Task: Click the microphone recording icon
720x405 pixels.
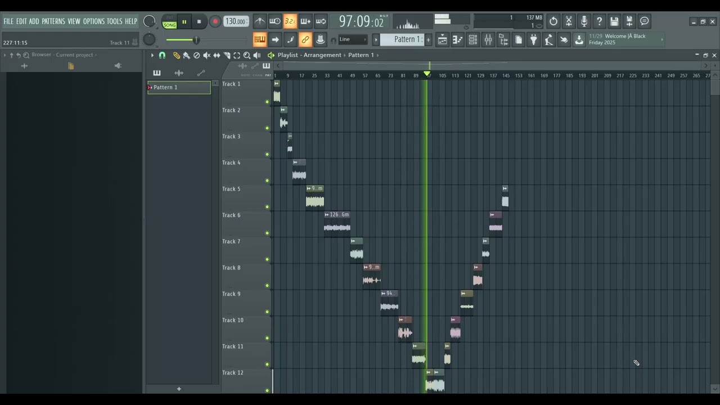Action: (x=584, y=21)
